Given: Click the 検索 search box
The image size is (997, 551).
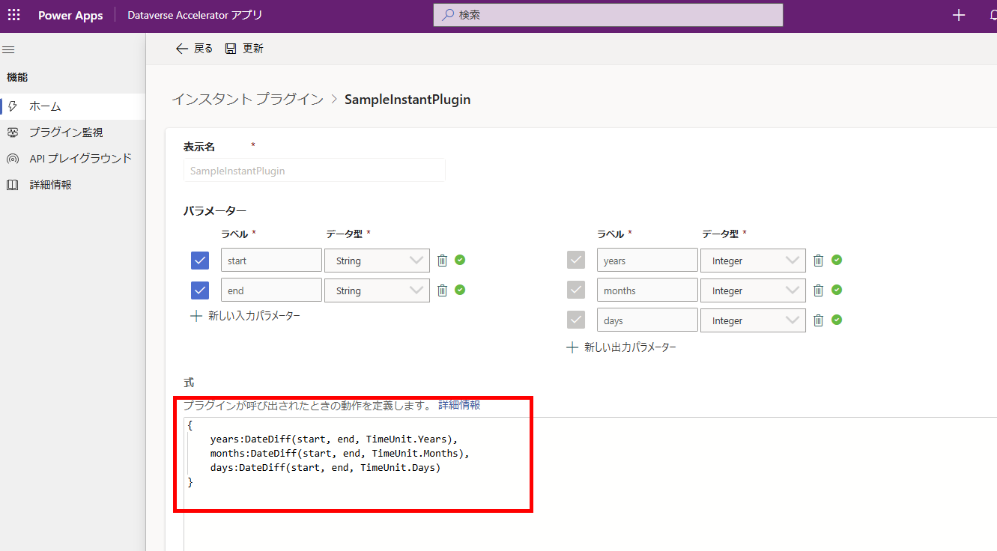Looking at the screenshot, I should (x=608, y=15).
